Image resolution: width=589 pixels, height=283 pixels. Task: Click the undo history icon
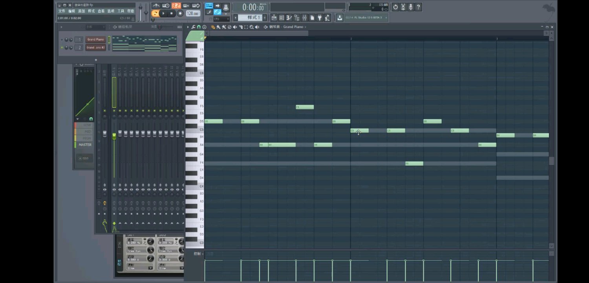[x=395, y=7]
